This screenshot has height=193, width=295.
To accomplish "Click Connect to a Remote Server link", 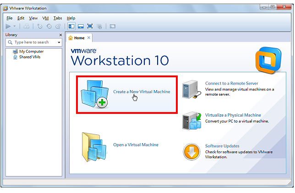I will 232,83.
